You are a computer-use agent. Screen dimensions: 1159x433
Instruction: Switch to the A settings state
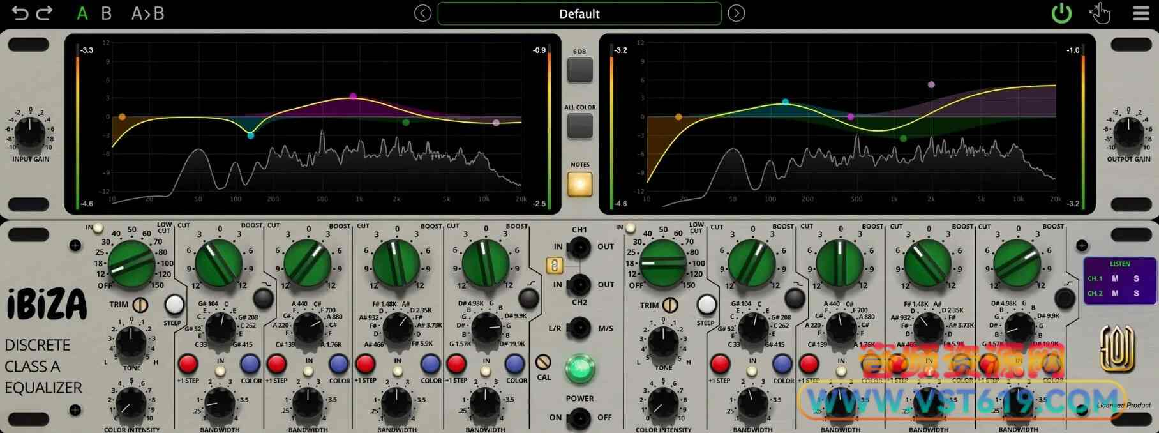(82, 13)
